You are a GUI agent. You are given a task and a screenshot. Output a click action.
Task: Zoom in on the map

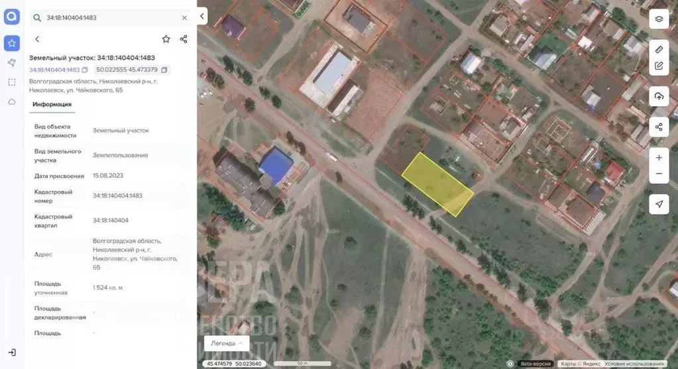[x=658, y=158]
